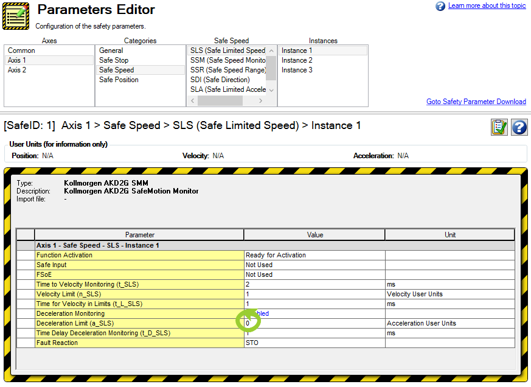Open the clipboard check verify icon
Viewport: 531px width, 387px height.
499,127
